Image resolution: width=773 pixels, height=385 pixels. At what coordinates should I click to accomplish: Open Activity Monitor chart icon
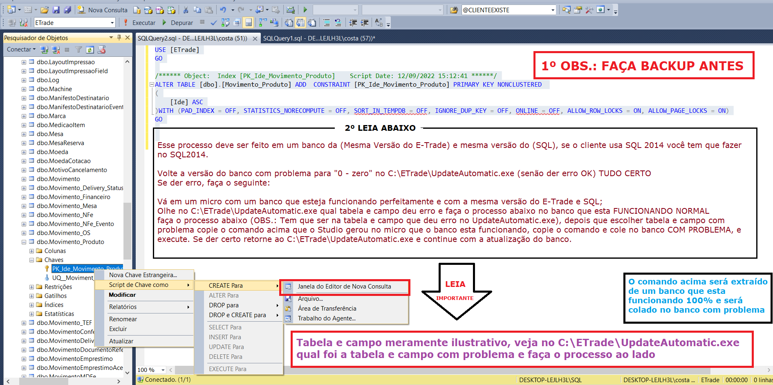tap(291, 10)
